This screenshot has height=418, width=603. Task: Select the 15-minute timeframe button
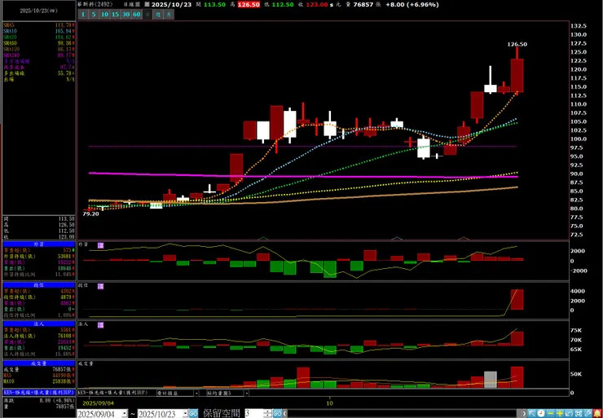(x=116, y=14)
